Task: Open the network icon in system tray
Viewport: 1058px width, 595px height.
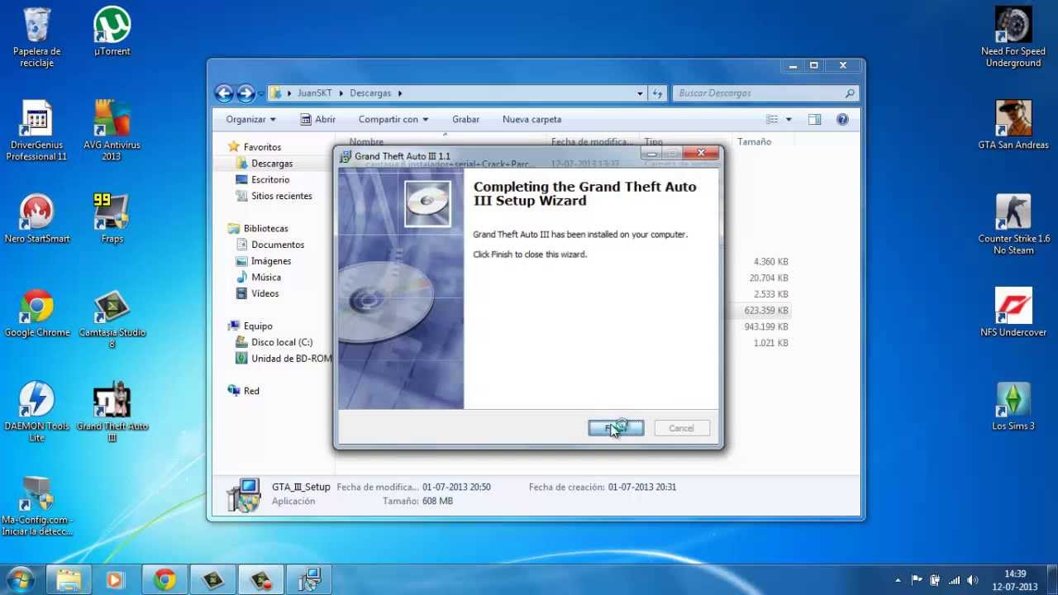Action: (954, 580)
